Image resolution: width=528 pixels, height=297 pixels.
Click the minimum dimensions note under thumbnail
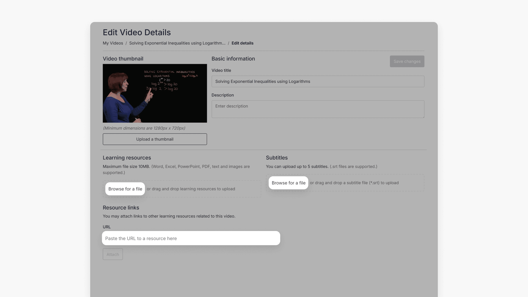click(144, 128)
